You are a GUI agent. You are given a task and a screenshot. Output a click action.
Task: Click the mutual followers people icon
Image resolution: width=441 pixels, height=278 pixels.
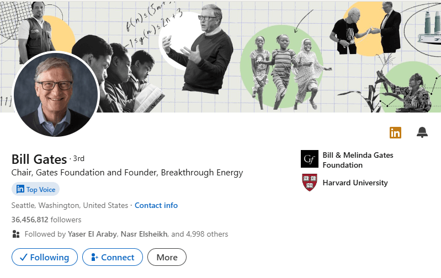pos(16,234)
